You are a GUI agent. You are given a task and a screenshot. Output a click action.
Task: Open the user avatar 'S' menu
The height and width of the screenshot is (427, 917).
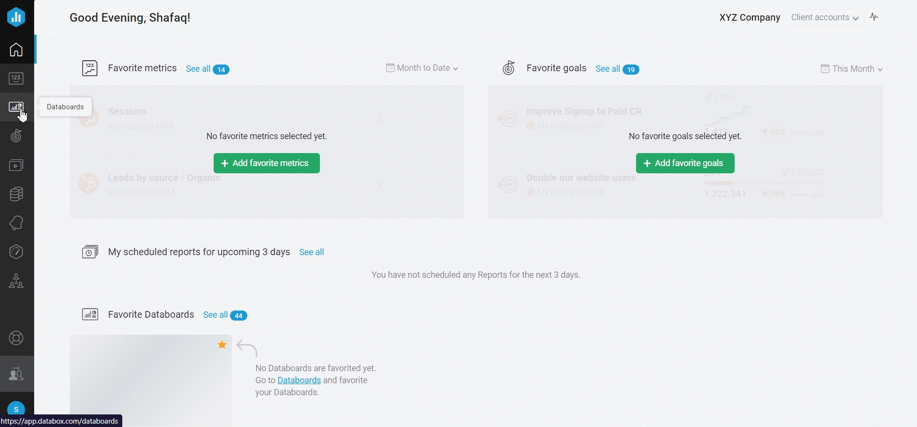[x=16, y=409]
